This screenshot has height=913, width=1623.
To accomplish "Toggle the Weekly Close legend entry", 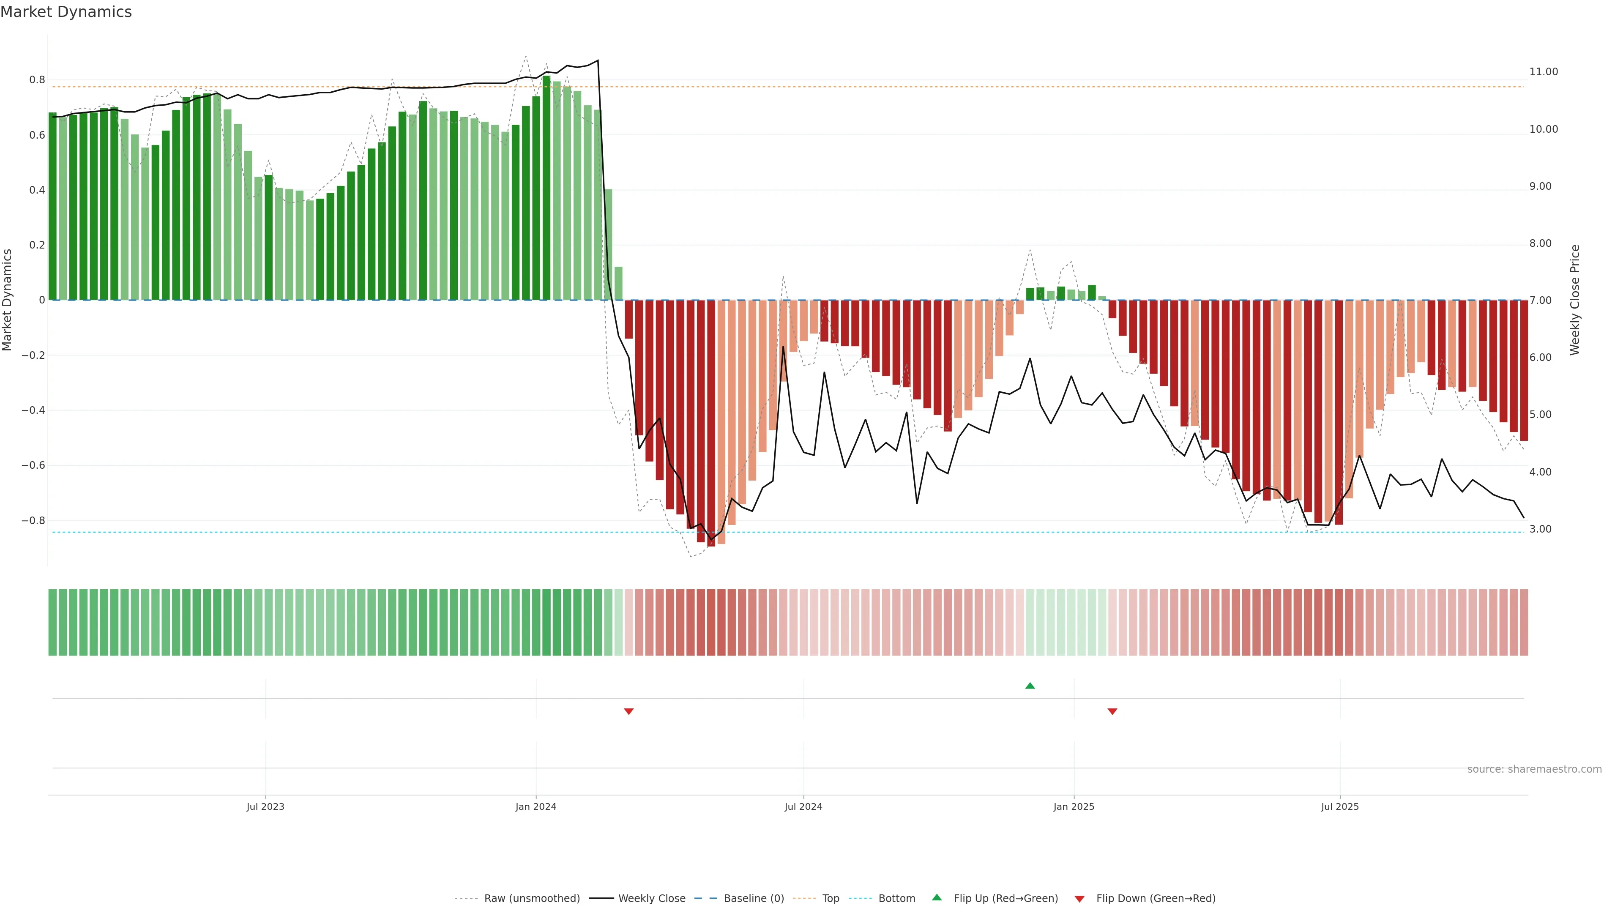I will pyautogui.click(x=651, y=899).
